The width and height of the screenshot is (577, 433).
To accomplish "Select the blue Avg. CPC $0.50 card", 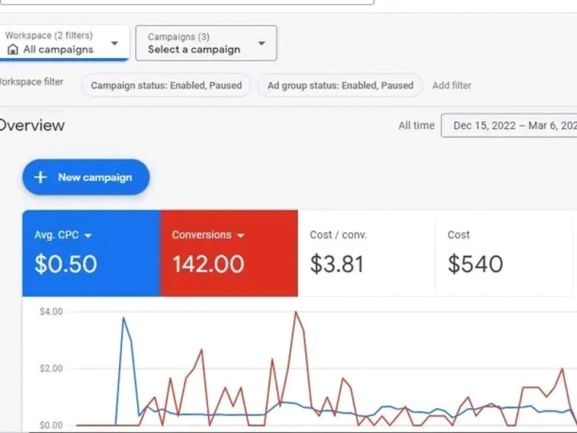I will pyautogui.click(x=91, y=253).
